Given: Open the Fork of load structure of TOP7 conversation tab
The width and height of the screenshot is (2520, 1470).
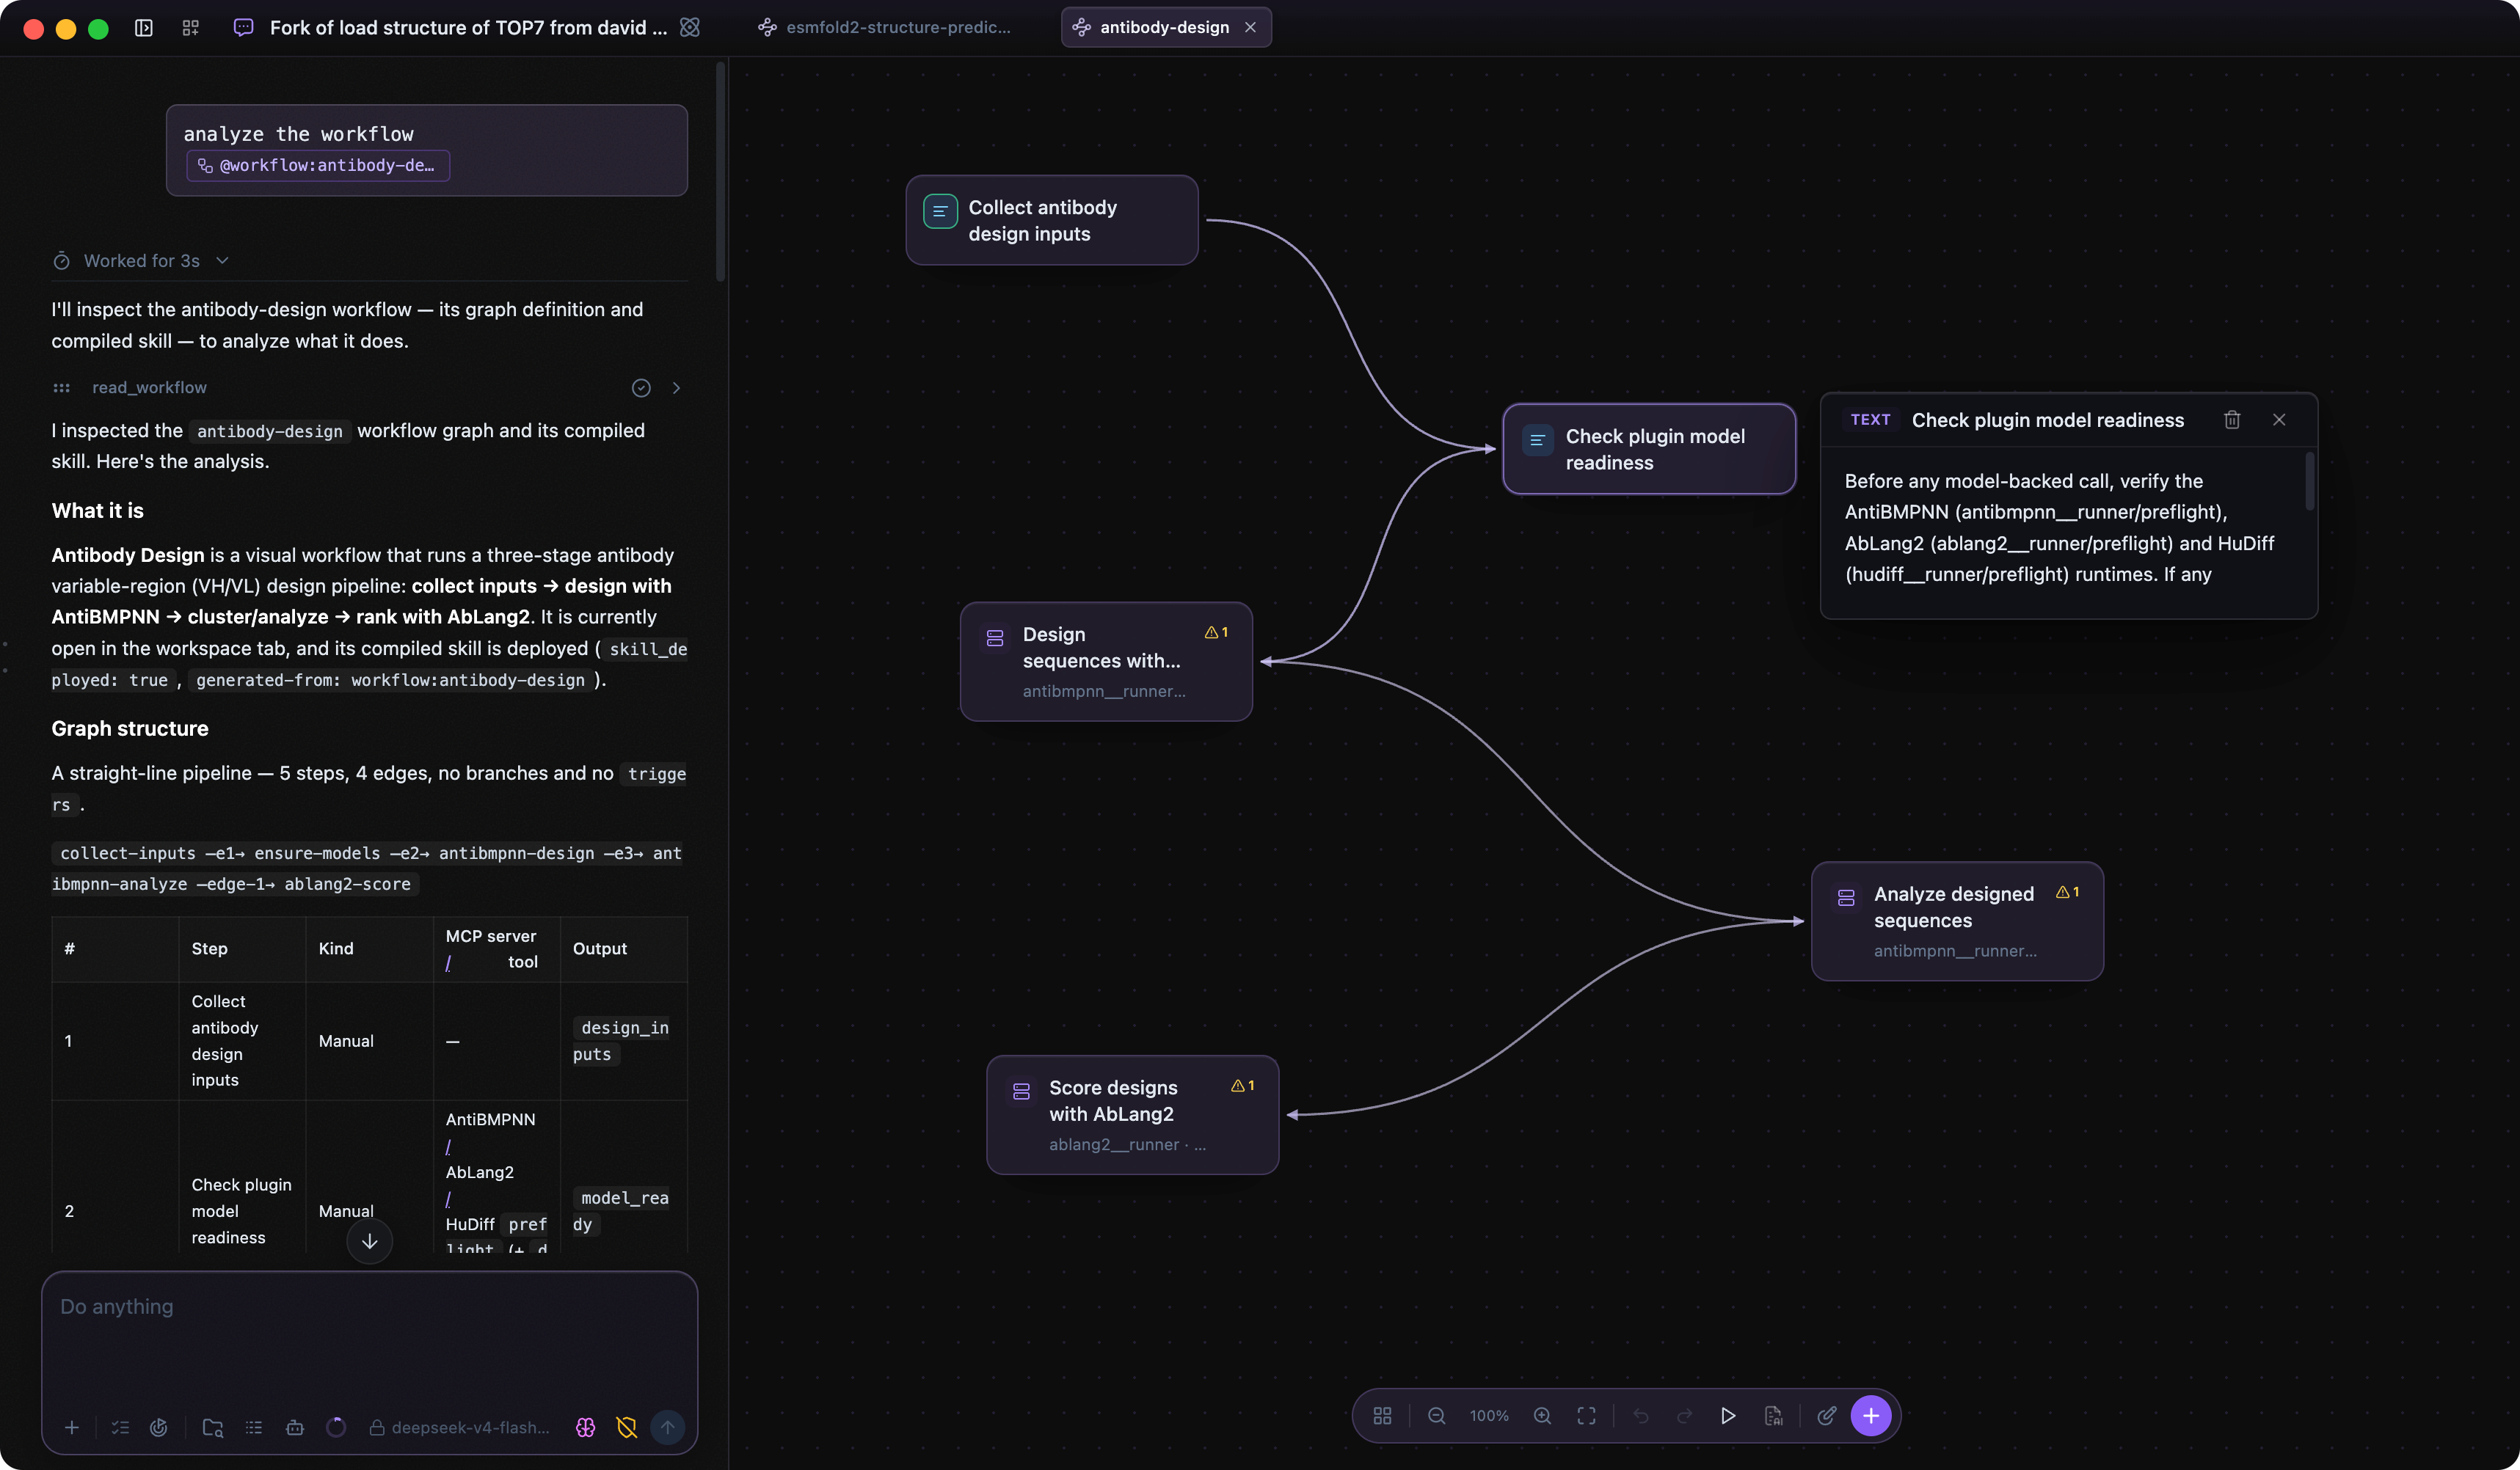Looking at the screenshot, I should [x=468, y=28].
